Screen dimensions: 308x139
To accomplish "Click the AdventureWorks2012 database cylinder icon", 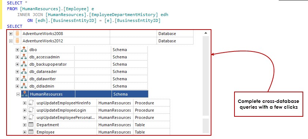I will (x=18, y=41).
